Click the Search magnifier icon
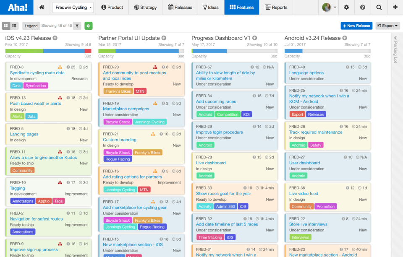The width and height of the screenshot is (403, 257). pyautogui.click(x=379, y=7)
